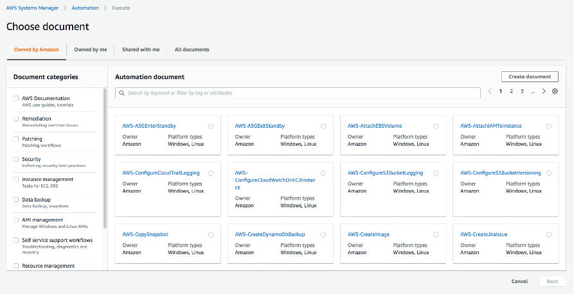Open the AWS-CreateJiraIssue document link
The height and width of the screenshot is (294, 574).
coord(483,234)
